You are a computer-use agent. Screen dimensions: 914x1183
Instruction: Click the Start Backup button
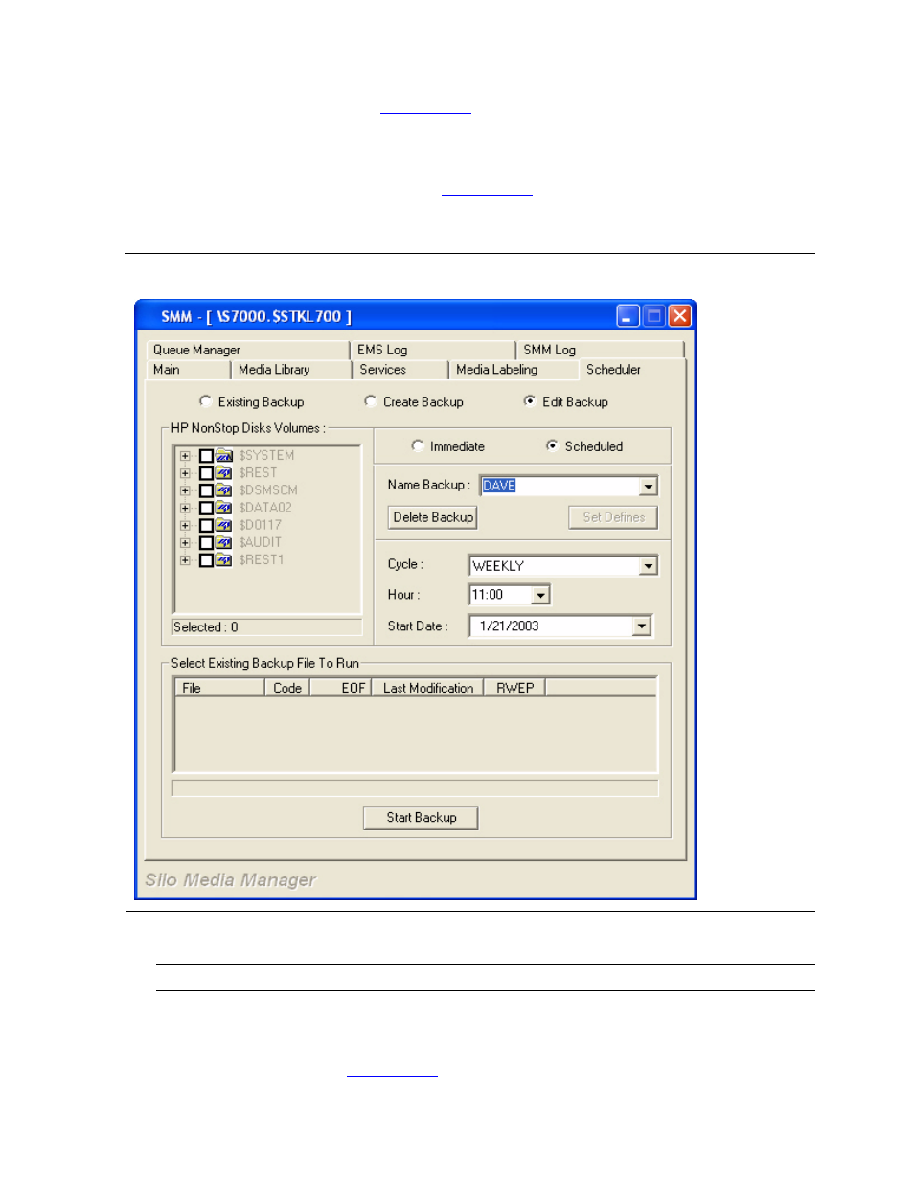click(421, 817)
